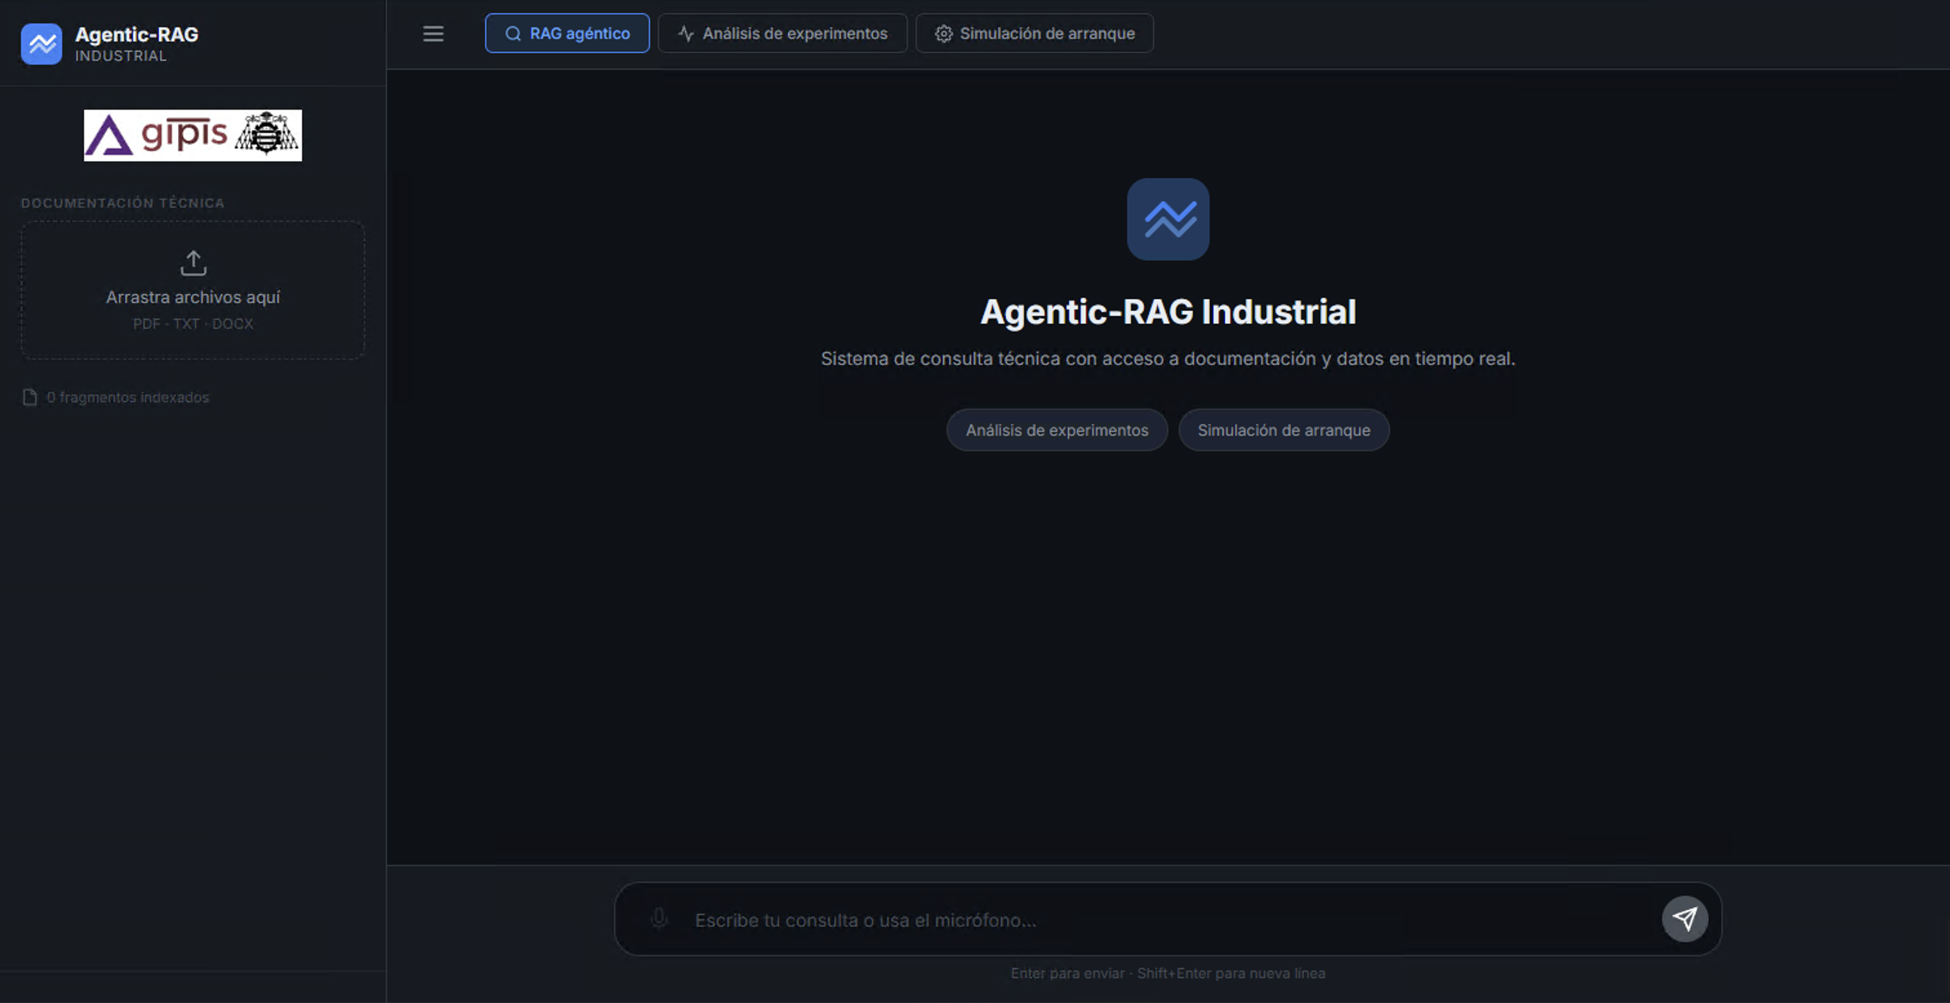The image size is (1950, 1003).
Task: Click the 'Sistema de consulta técnica' subtitle text
Action: pos(1168,359)
